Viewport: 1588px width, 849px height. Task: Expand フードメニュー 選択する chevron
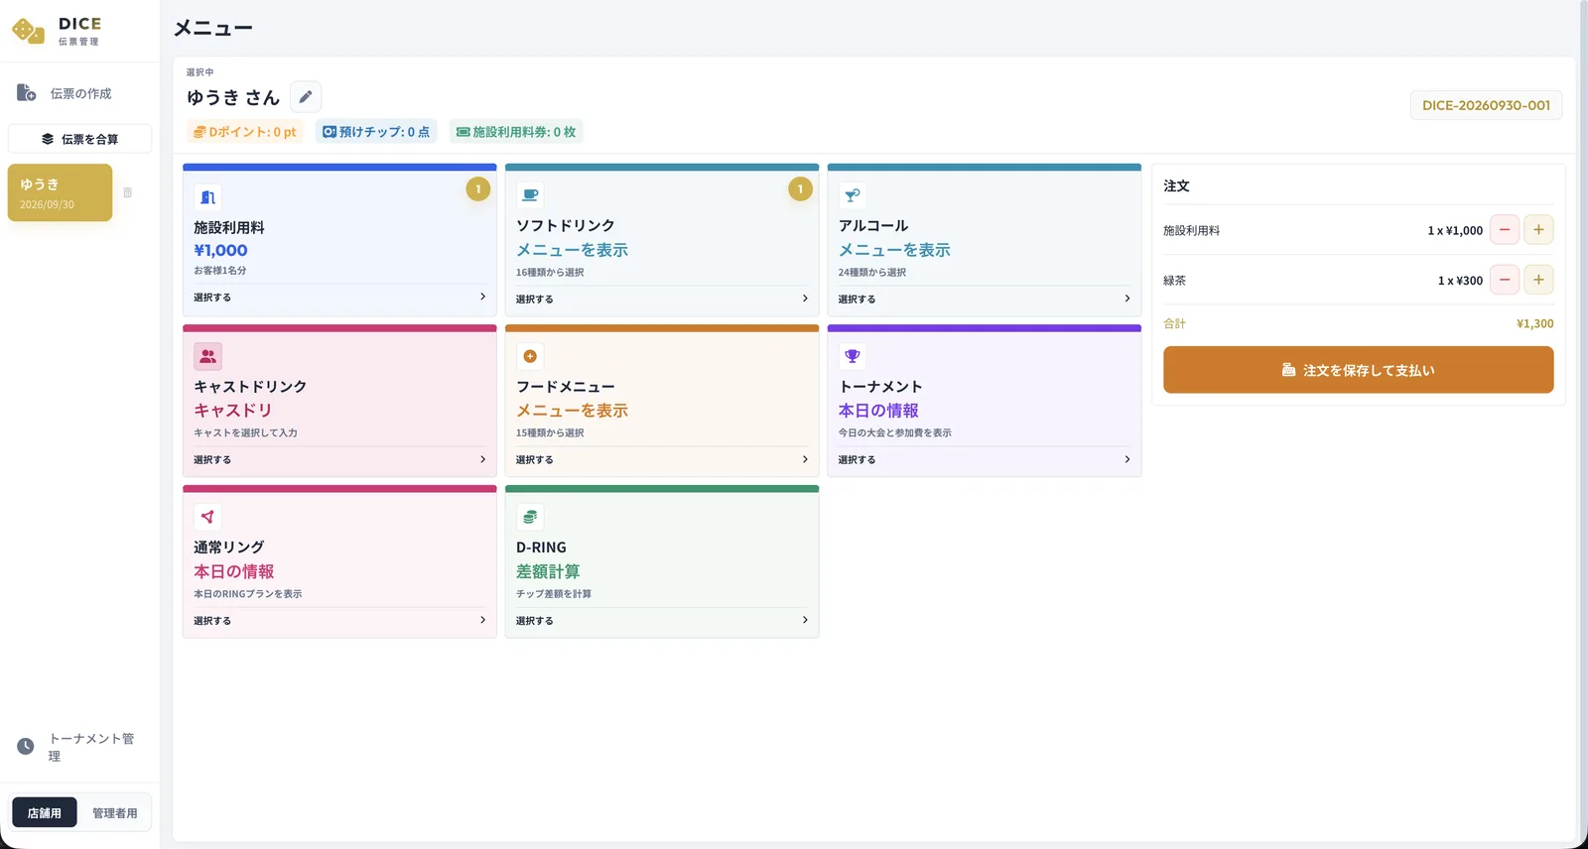pyautogui.click(x=805, y=459)
